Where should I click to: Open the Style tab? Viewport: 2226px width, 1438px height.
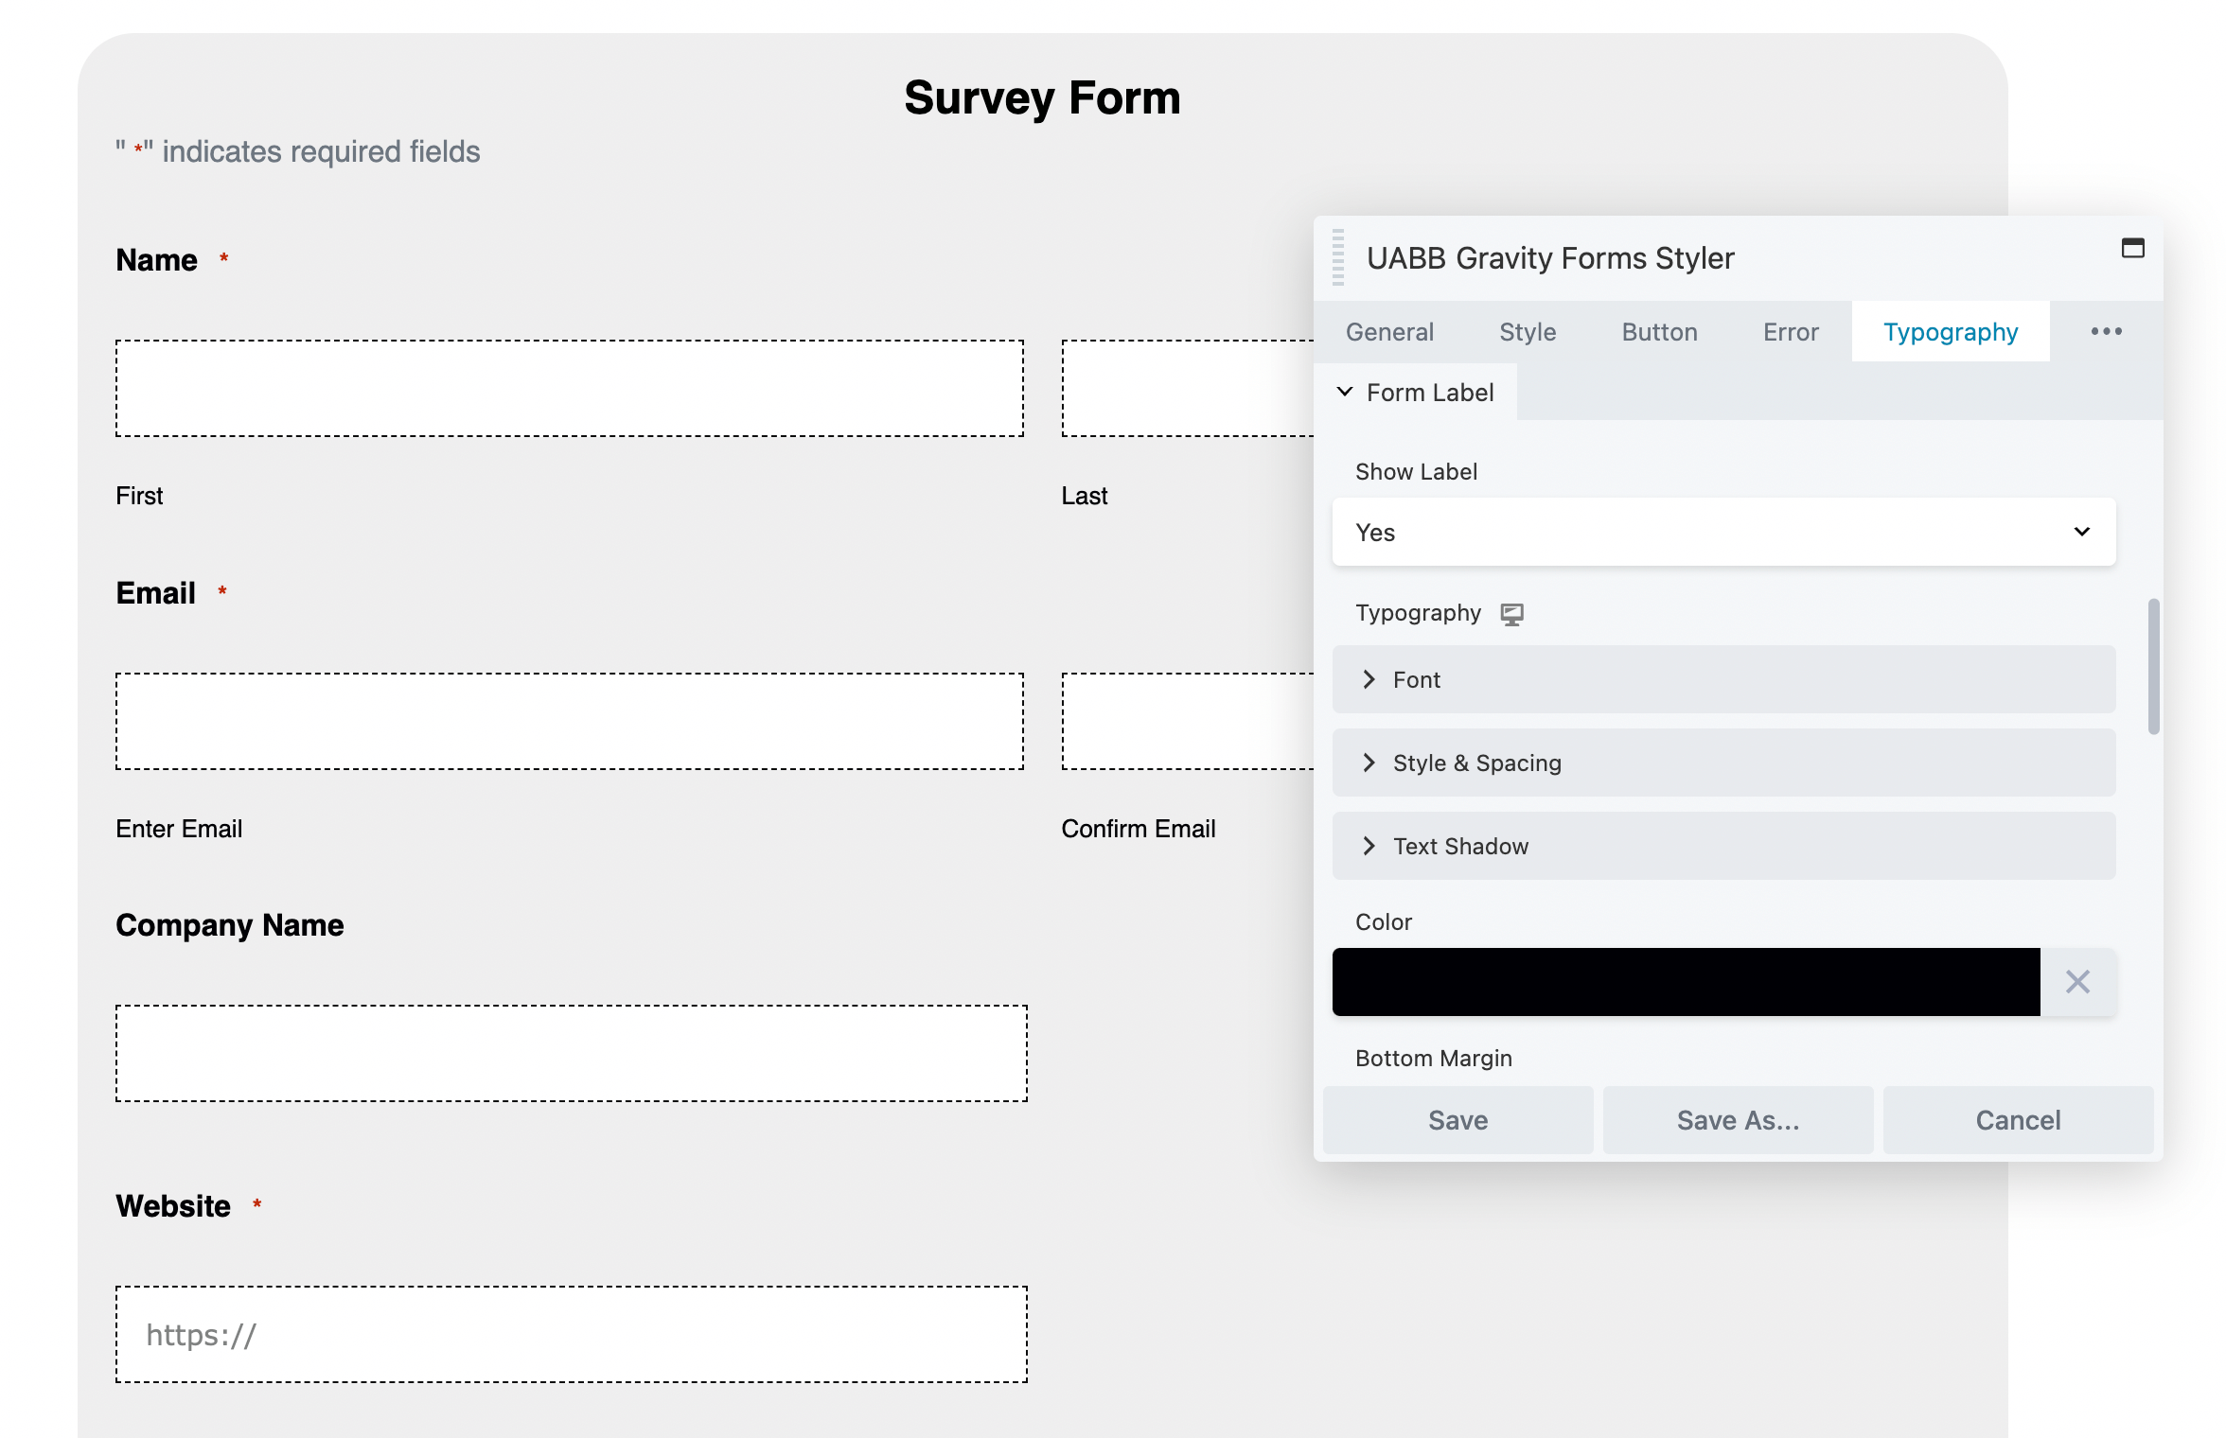[x=1527, y=332]
